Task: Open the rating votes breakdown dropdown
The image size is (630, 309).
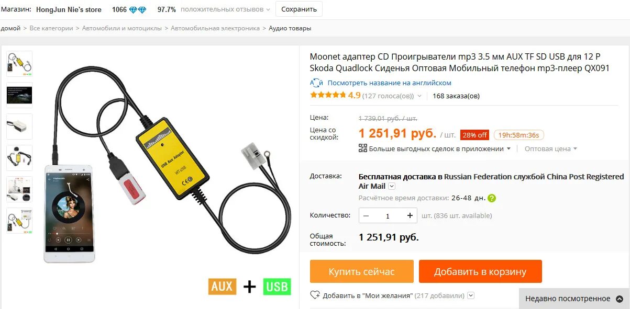Action: click(x=419, y=96)
